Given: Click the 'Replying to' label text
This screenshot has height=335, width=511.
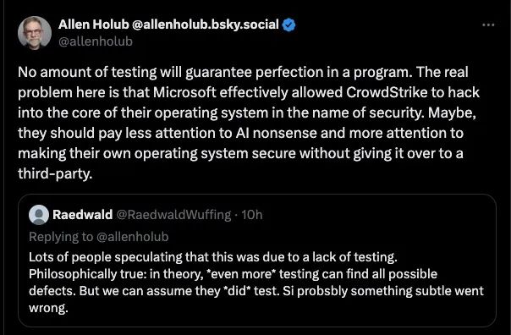Looking at the screenshot, I should pyautogui.click(x=61, y=237).
